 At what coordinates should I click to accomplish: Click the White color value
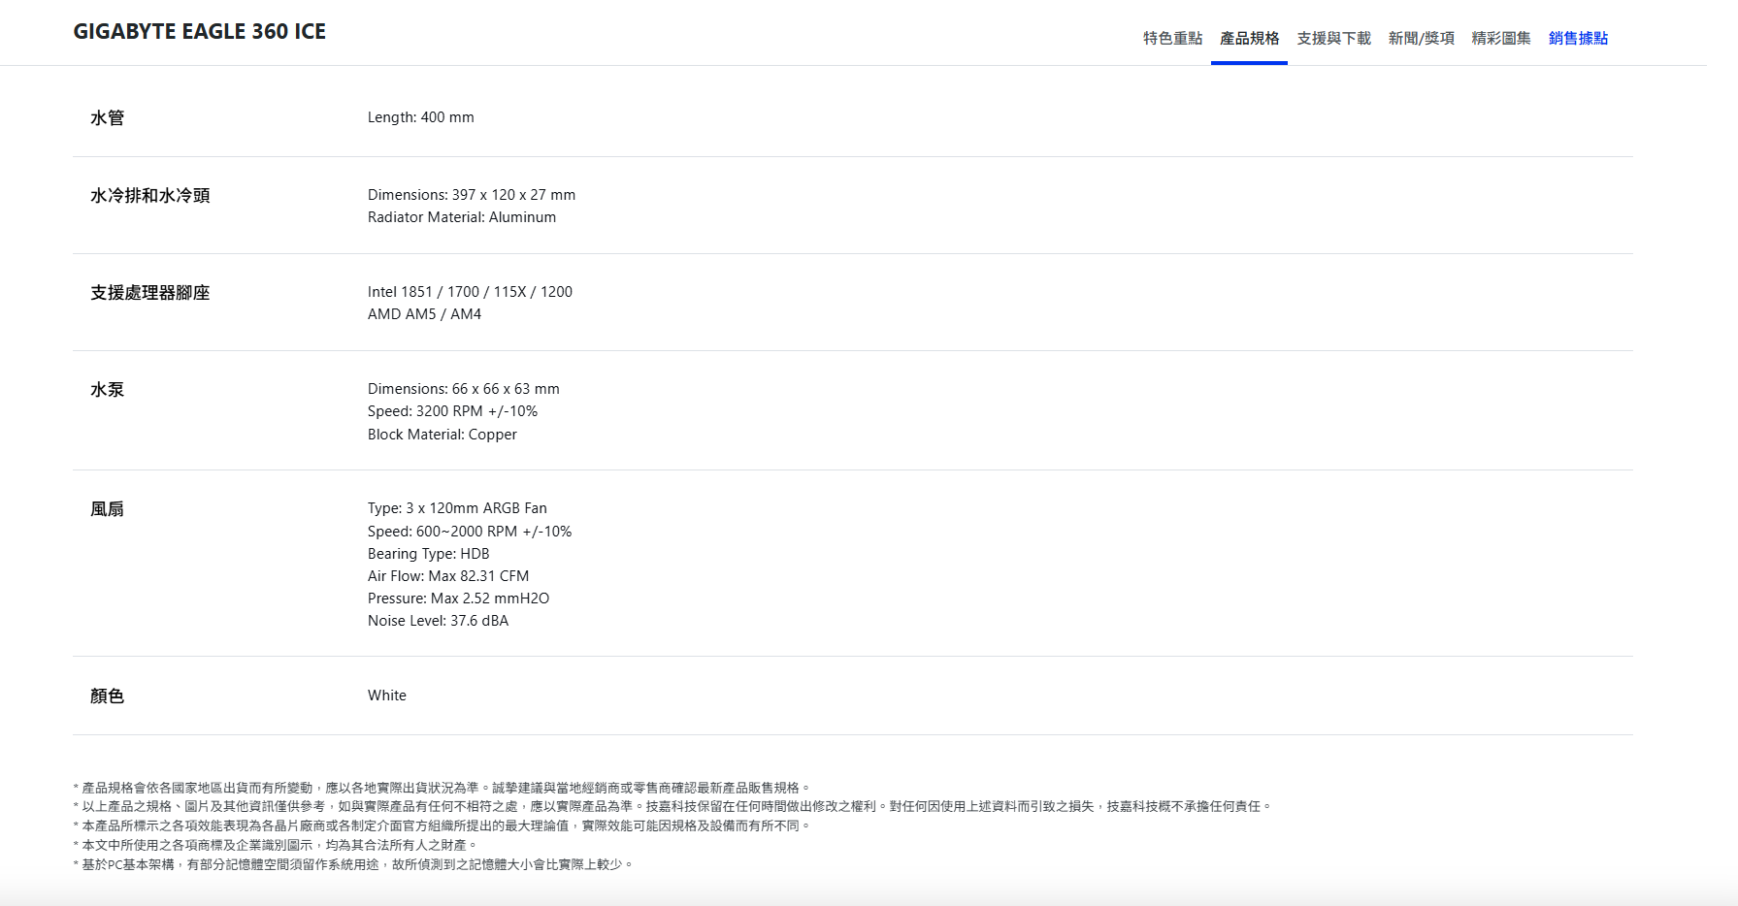386,696
